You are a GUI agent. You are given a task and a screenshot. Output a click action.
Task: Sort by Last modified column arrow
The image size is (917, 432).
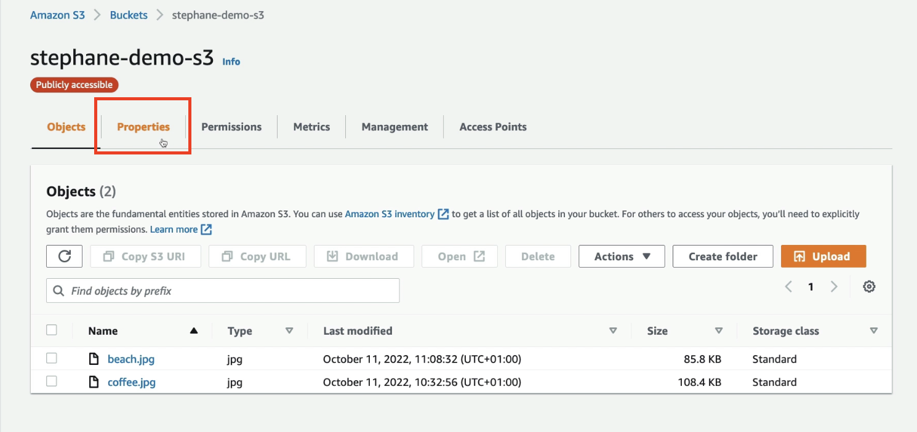point(613,331)
